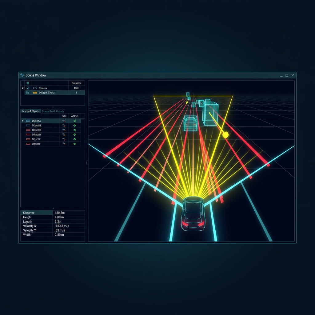
Task: Select the Detected Objects tab
Action: [x=30, y=111]
